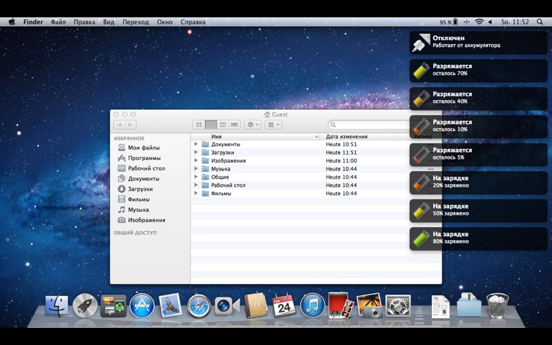Image resolution: width=552 pixels, height=345 pixels.
Task: Expand the Музыка folder
Action: (x=196, y=168)
